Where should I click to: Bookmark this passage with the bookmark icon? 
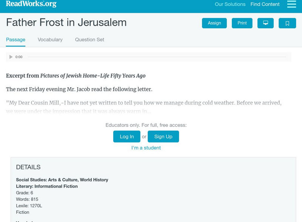[287, 23]
